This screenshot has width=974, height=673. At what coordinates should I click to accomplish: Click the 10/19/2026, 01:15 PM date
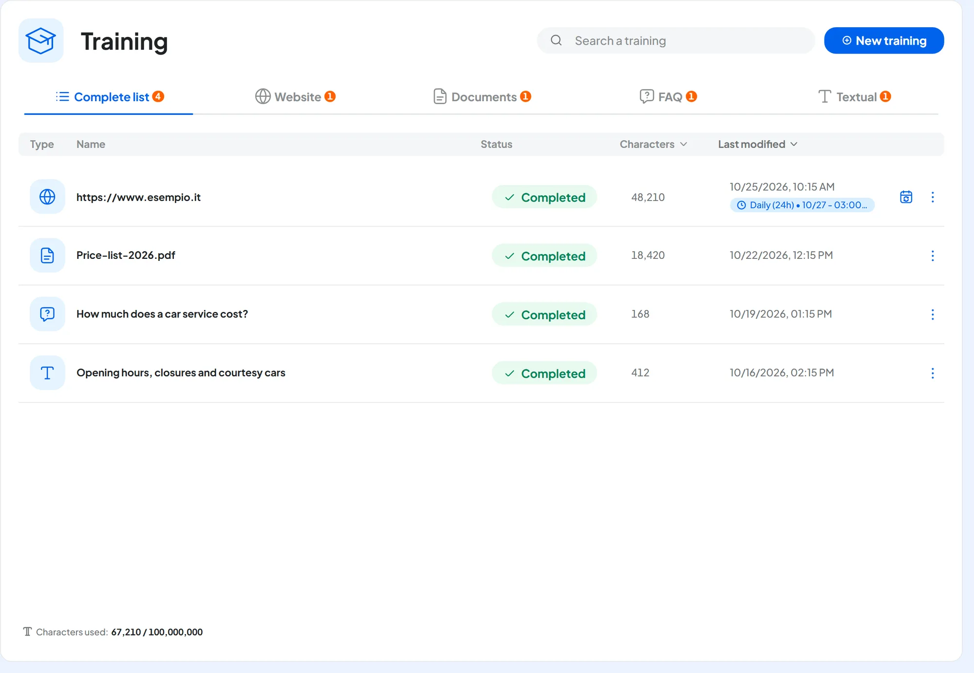pyautogui.click(x=781, y=314)
